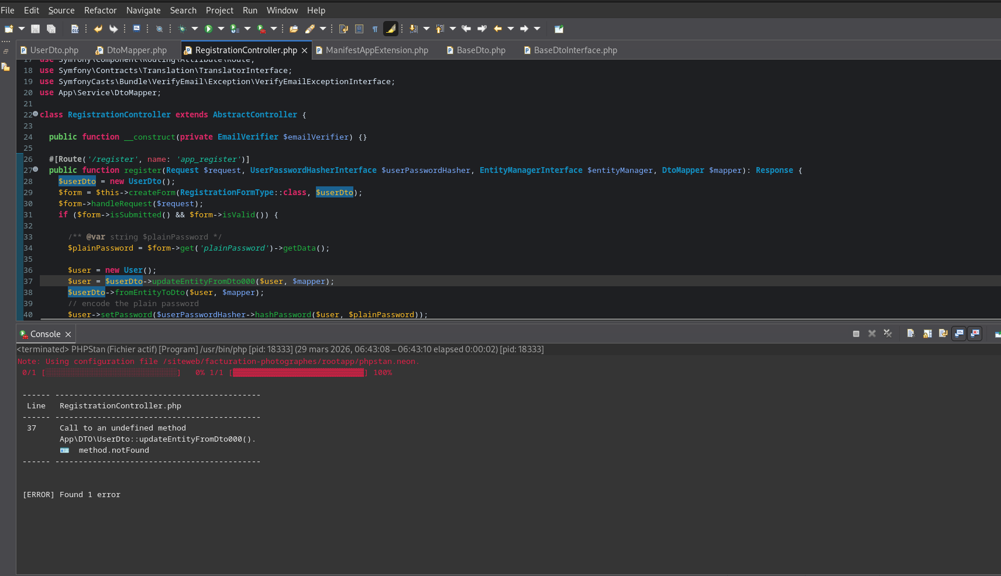Click the binary 010 file icon
This screenshot has width=1001, height=576.
(x=75, y=29)
